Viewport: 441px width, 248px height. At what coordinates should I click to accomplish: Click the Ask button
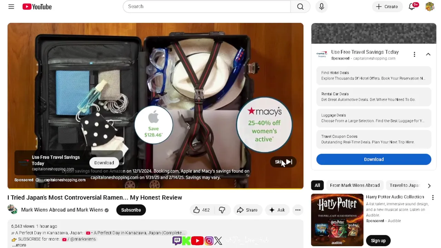click(277, 210)
